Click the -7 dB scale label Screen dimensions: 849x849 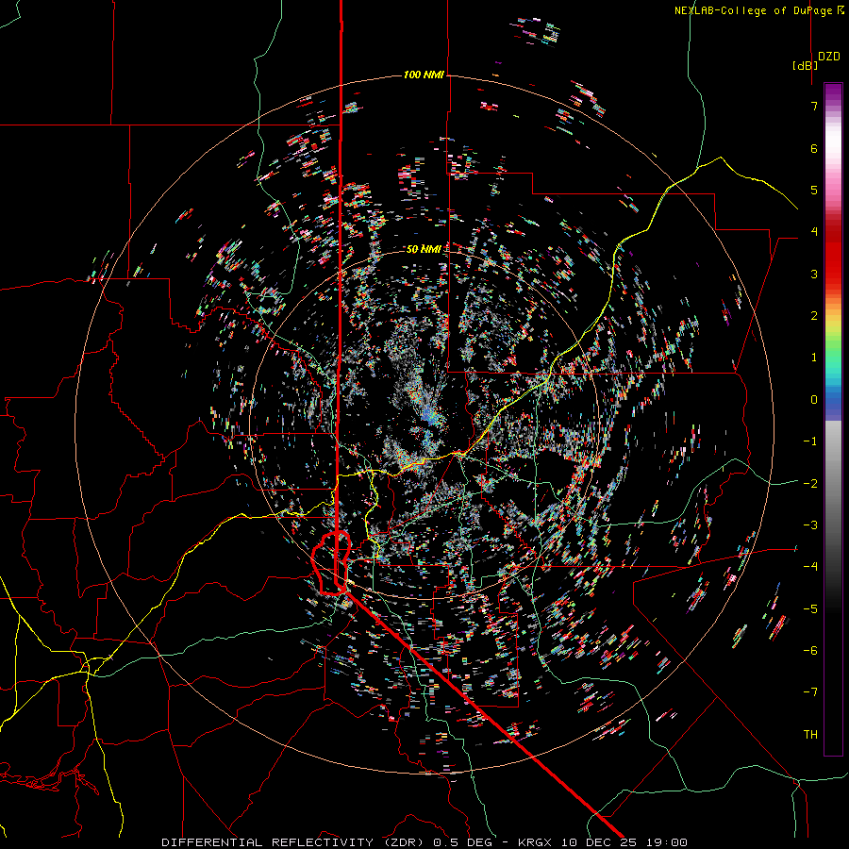click(810, 692)
